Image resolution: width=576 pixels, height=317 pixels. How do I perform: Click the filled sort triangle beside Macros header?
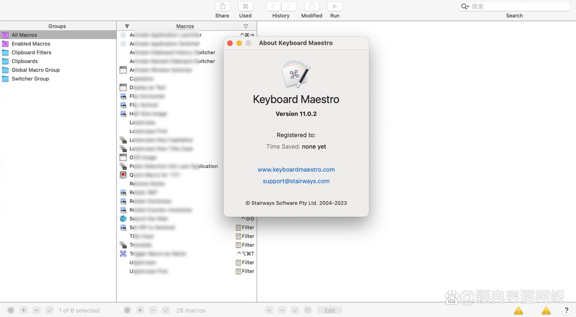(127, 26)
